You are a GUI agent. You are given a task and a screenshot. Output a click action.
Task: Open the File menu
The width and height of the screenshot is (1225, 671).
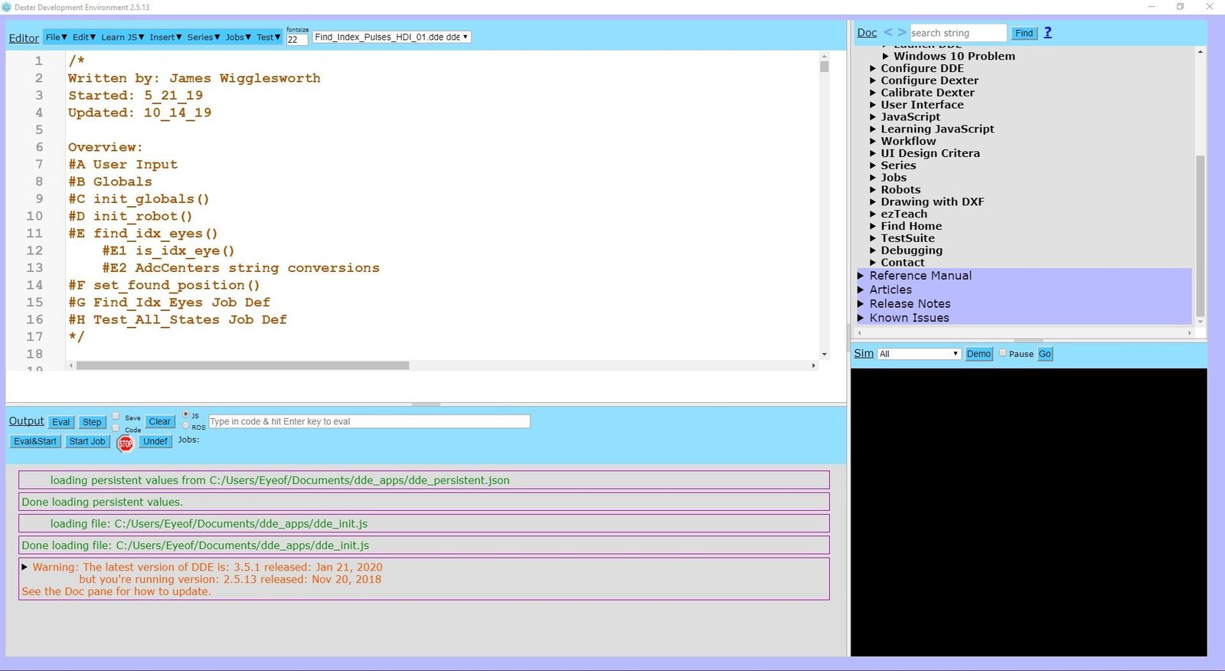point(57,37)
